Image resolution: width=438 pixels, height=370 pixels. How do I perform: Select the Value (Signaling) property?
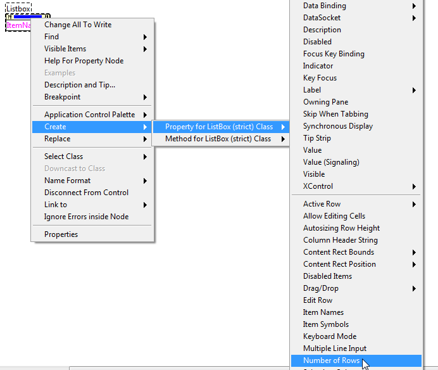[356, 162]
